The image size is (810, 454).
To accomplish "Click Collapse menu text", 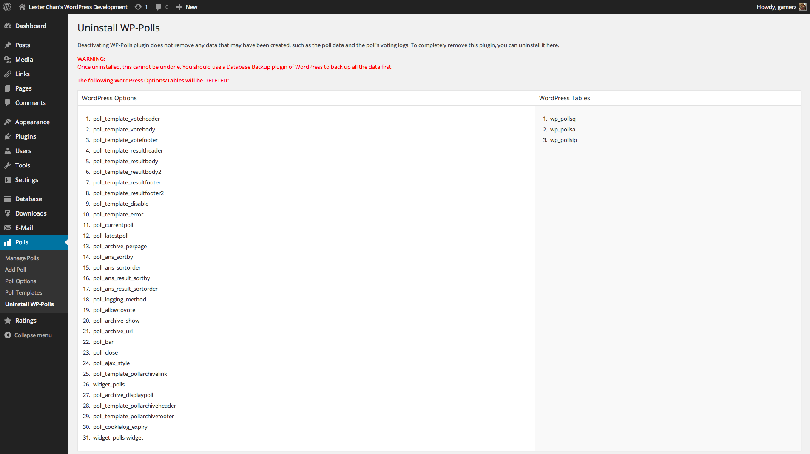I will coord(33,335).
